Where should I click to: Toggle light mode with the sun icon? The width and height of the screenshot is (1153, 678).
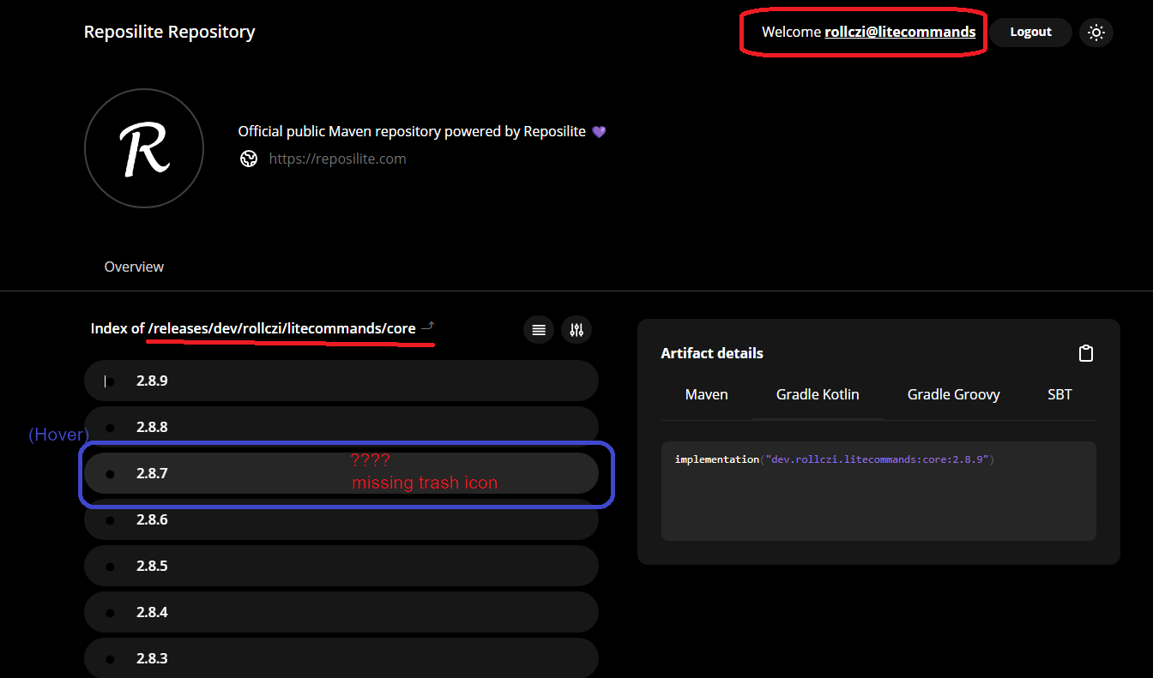(x=1096, y=32)
